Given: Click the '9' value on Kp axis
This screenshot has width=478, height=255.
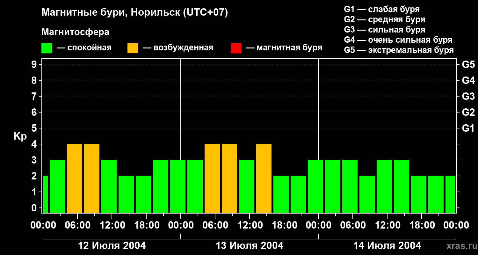Looking at the screenshot, I should 35,64.
